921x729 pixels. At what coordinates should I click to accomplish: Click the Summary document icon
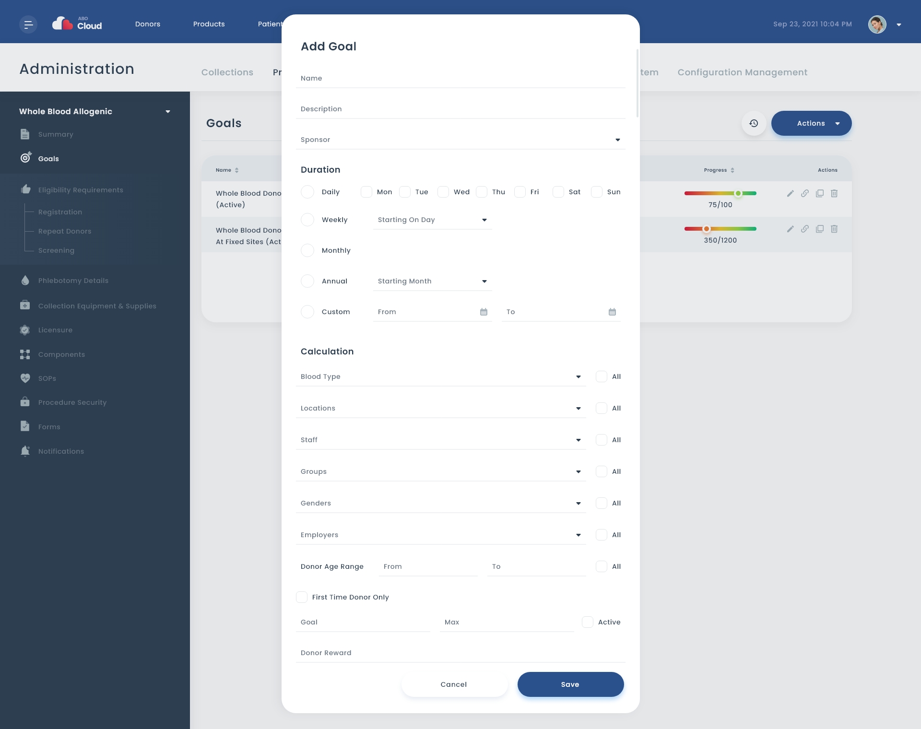(x=25, y=134)
